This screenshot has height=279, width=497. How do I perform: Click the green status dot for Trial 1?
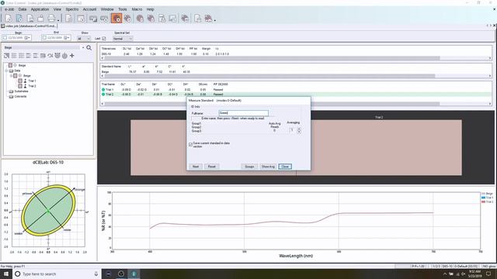(x=103, y=90)
